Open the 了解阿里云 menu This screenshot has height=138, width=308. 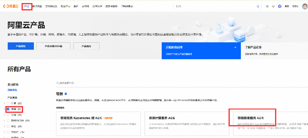[x=127, y=6]
